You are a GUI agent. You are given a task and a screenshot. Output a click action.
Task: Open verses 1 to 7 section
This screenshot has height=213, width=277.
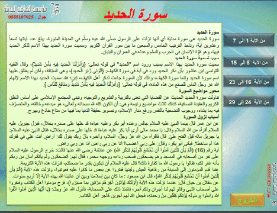point(249,40)
